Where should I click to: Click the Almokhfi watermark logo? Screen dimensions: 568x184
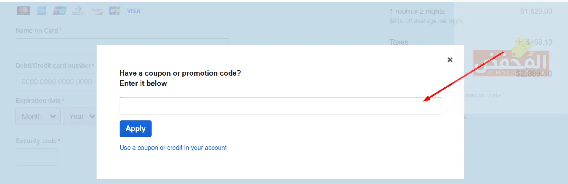(512, 62)
